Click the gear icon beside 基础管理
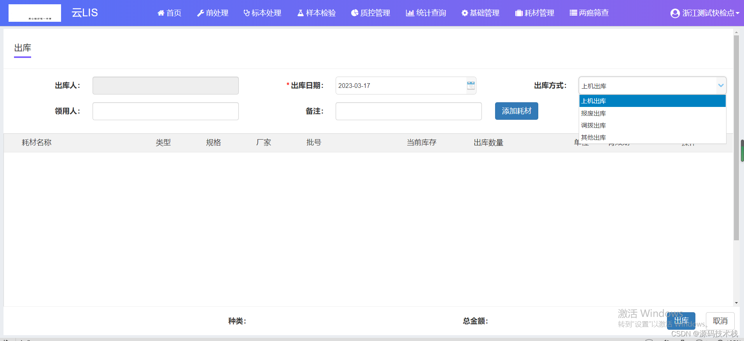The height and width of the screenshot is (341, 744). pos(465,13)
